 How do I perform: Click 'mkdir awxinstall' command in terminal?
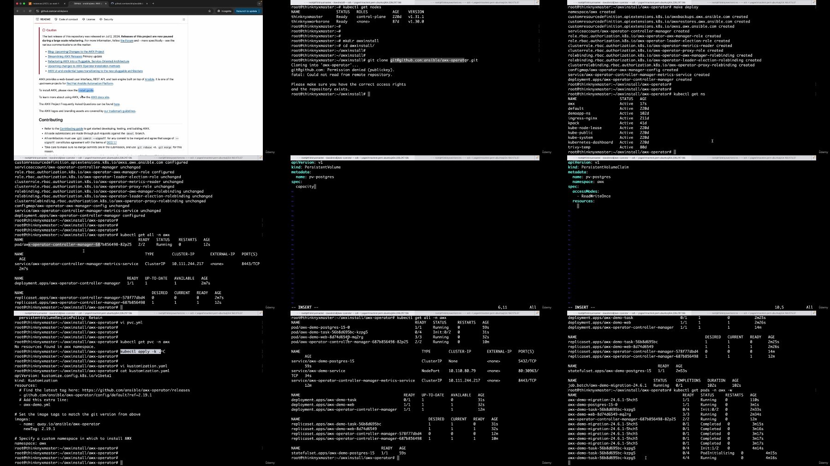[x=360, y=41]
